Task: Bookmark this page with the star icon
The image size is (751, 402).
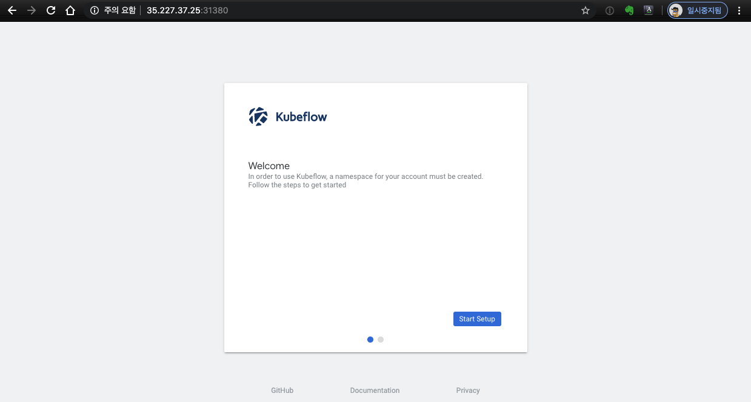Action: 586,10
